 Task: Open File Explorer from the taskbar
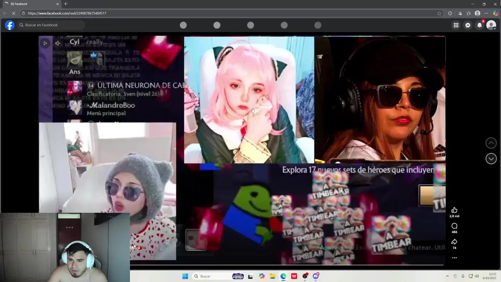coord(272,276)
